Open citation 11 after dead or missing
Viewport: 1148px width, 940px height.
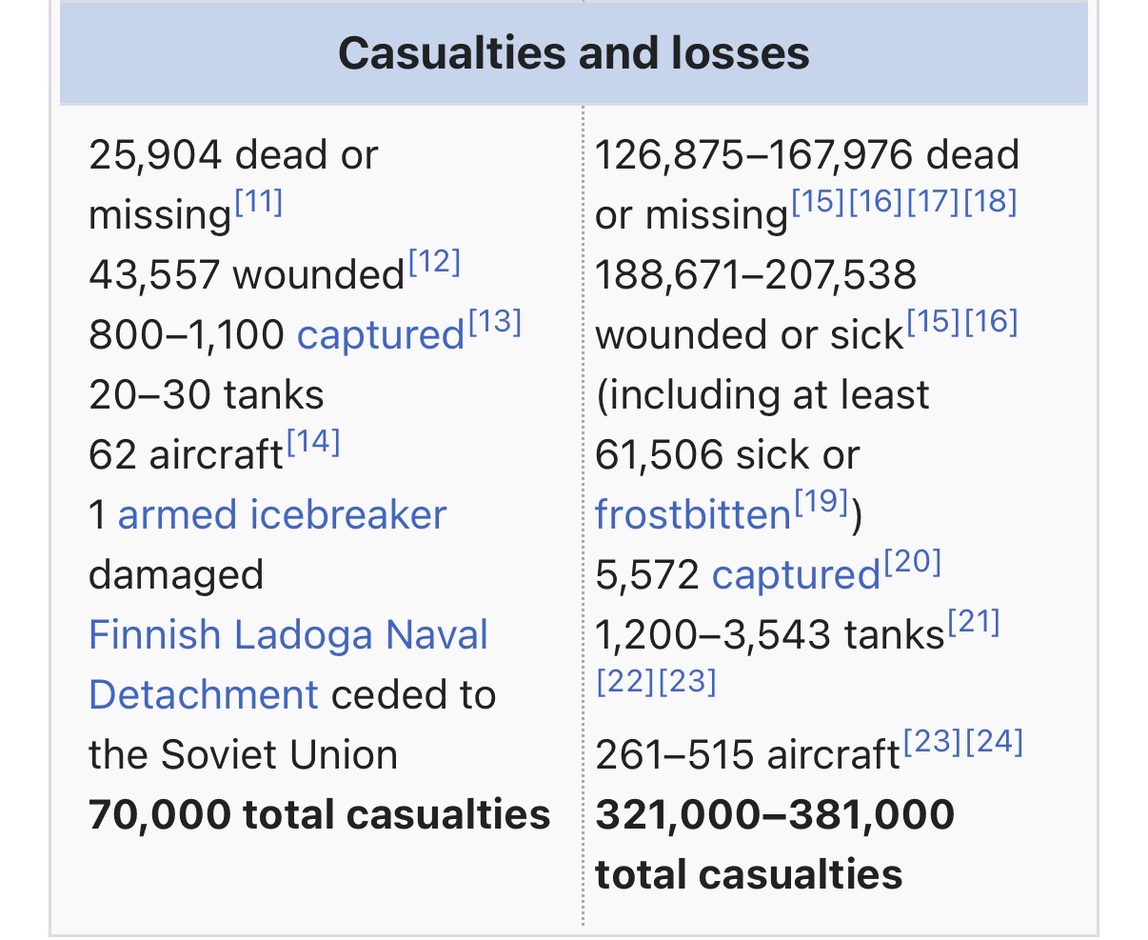(x=258, y=202)
